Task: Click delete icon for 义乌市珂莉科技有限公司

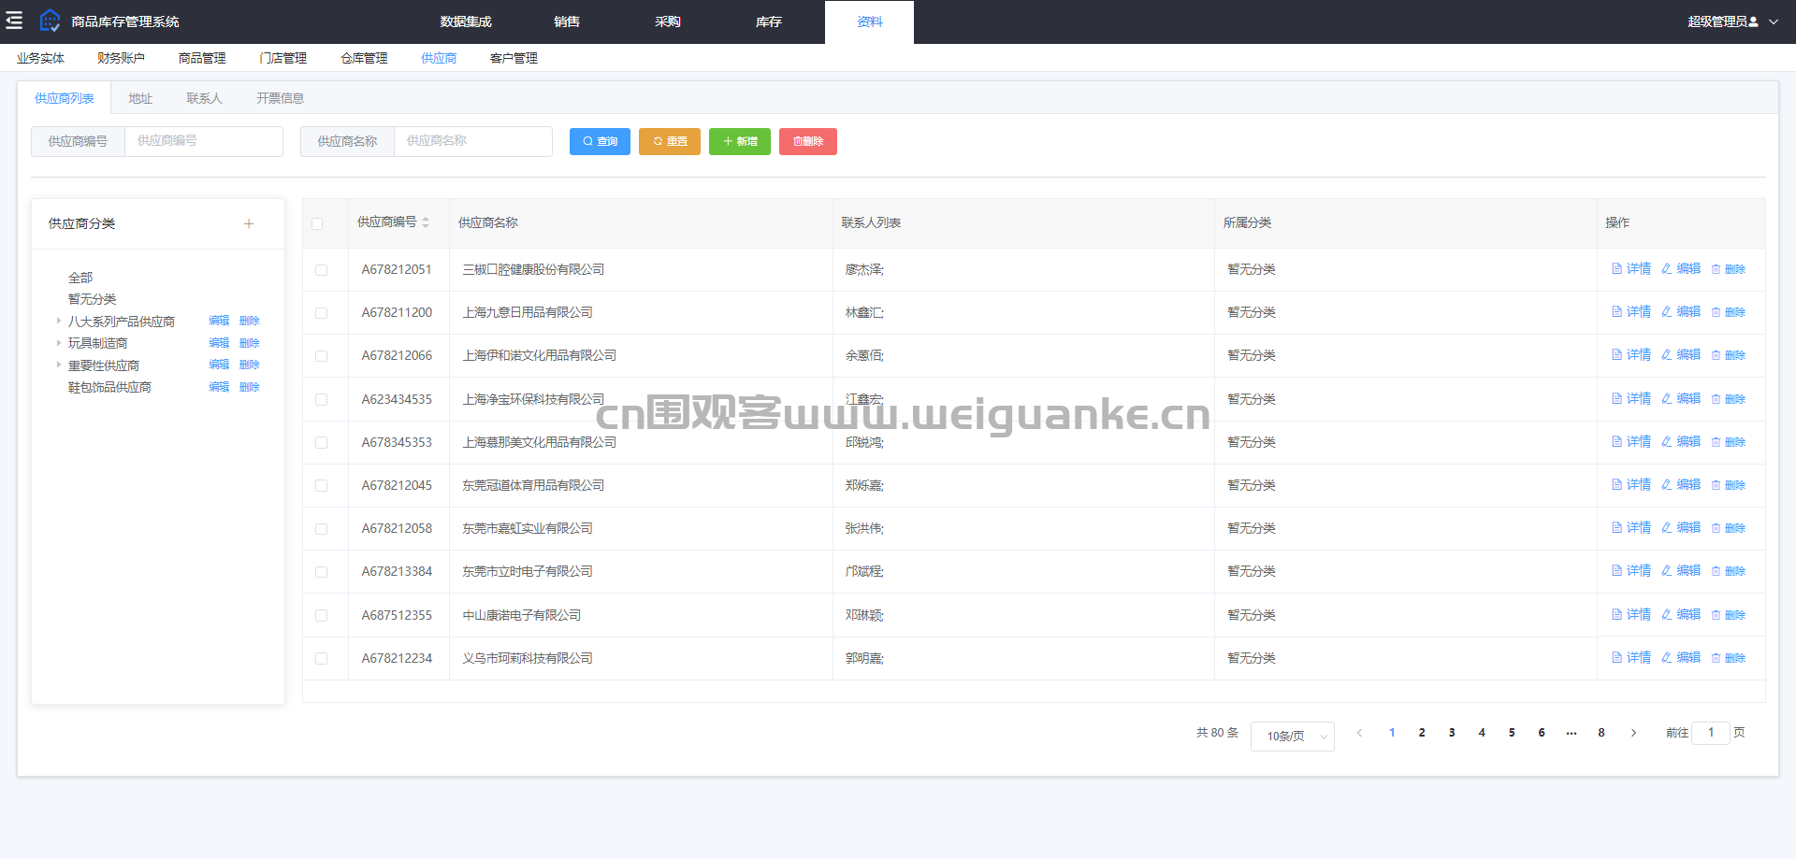Action: click(x=1716, y=658)
